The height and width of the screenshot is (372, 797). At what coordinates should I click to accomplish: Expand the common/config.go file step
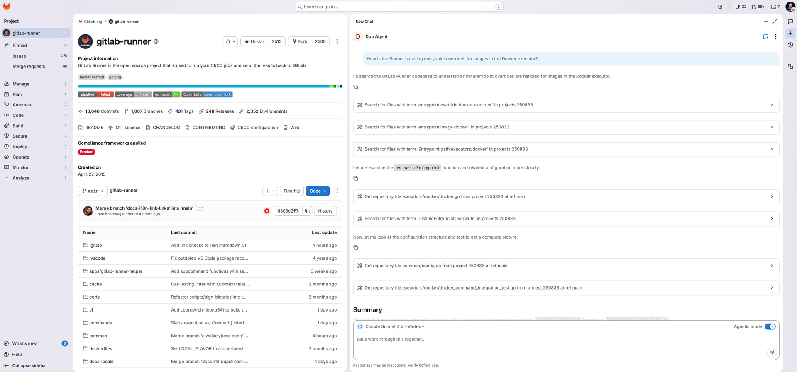tap(566, 266)
